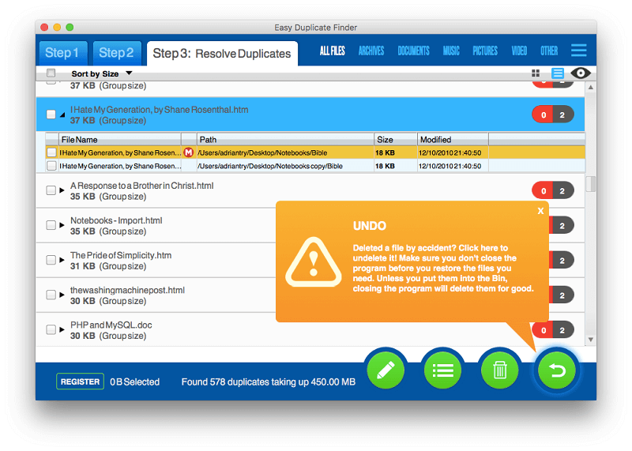Click the UNDO popup message text
The height and width of the screenshot is (451, 632).
coord(443,268)
